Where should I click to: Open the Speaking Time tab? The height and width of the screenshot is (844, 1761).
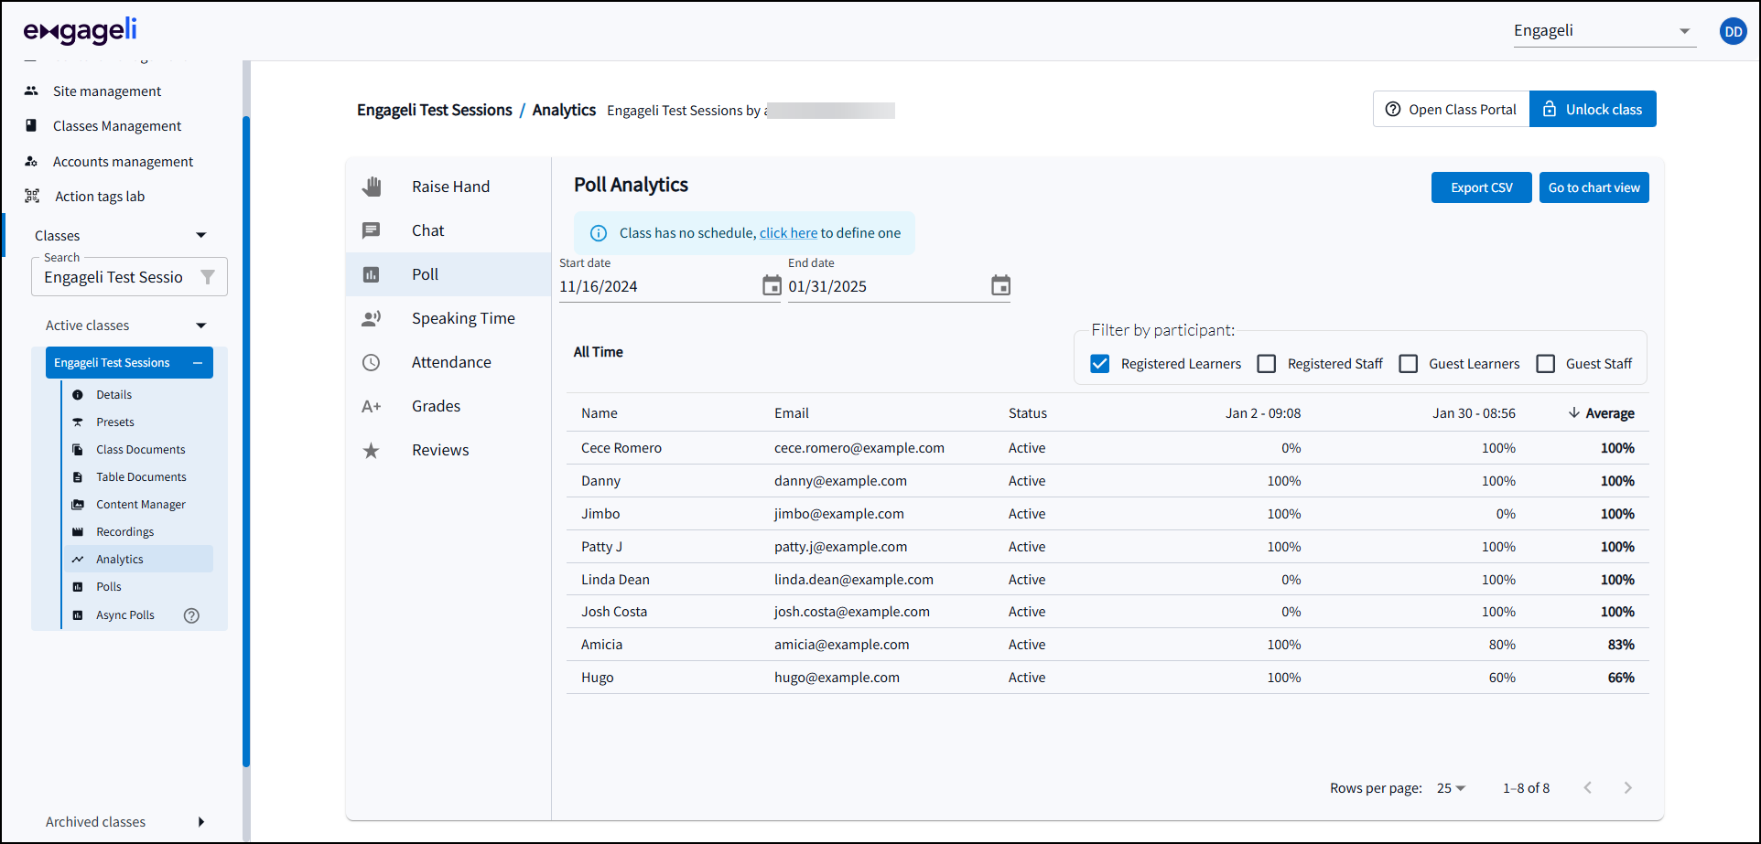[x=448, y=318]
